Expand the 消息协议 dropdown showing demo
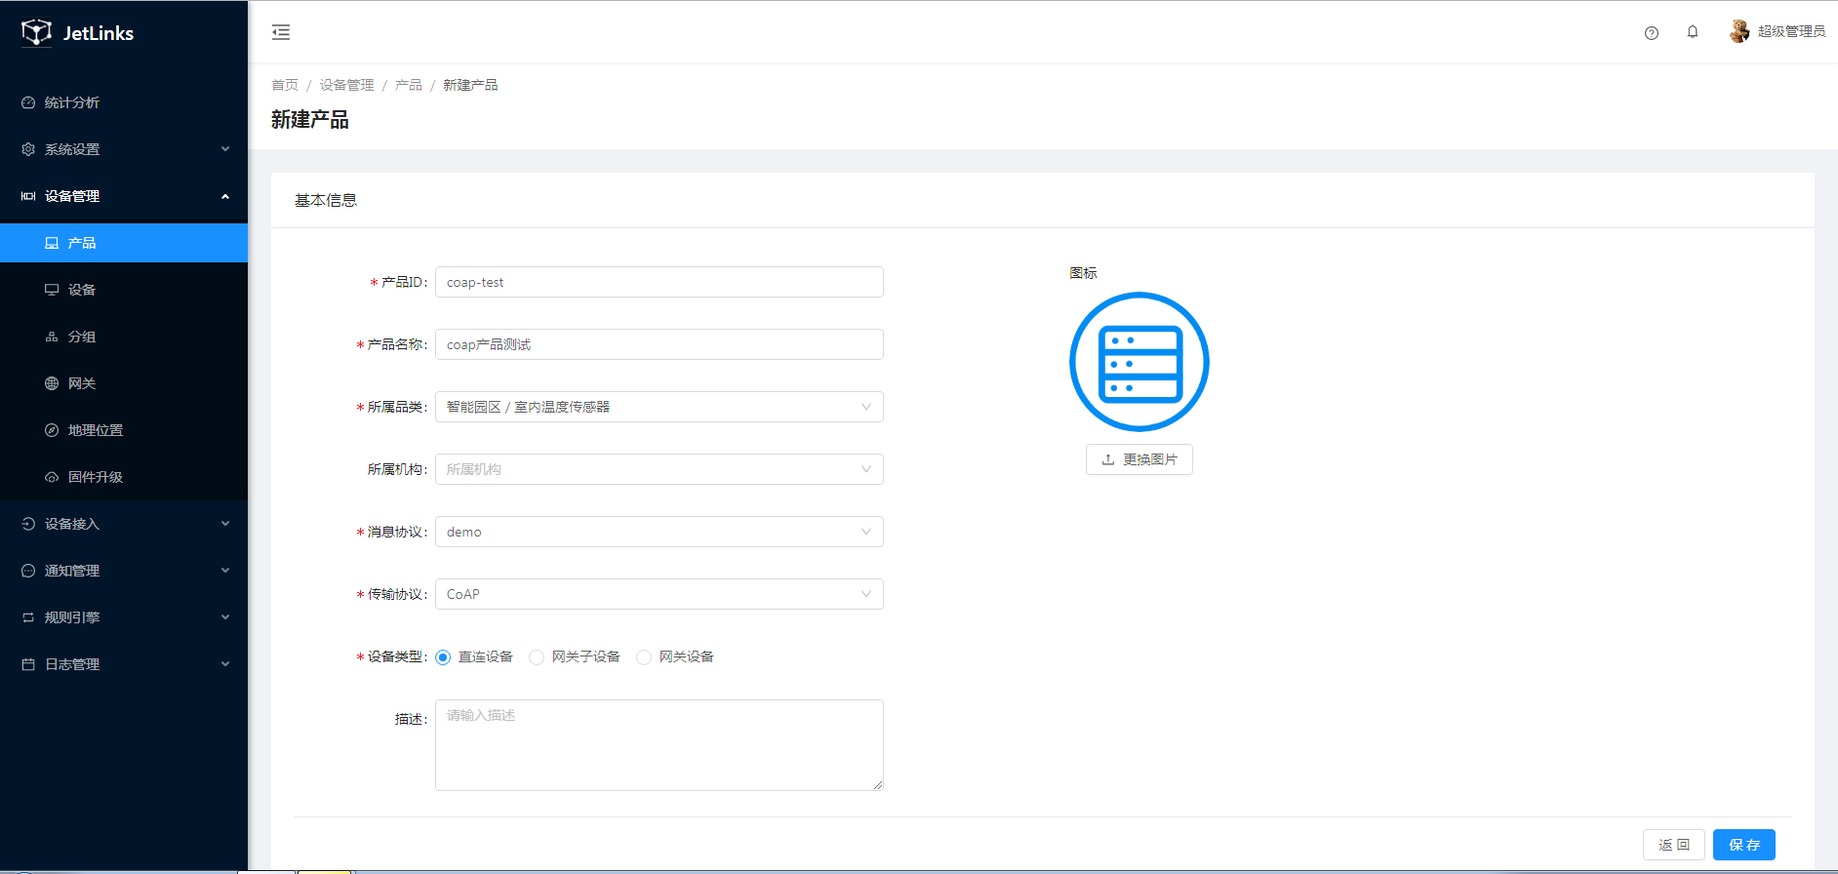1838x874 pixels. click(659, 532)
